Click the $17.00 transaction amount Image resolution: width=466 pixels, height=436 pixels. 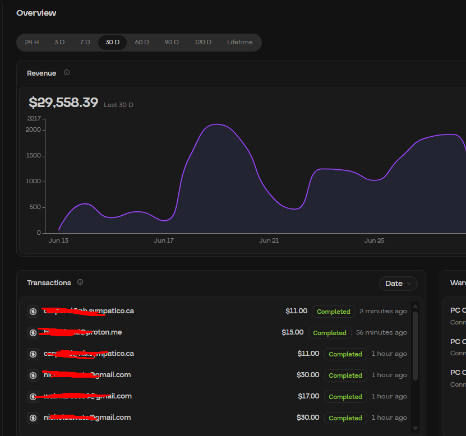(308, 396)
